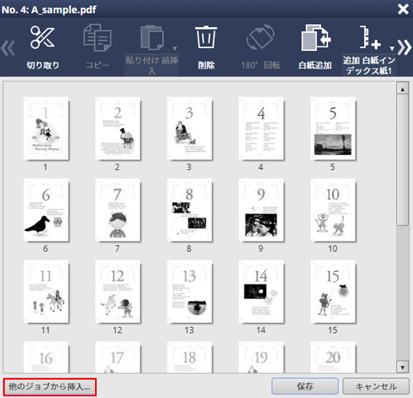This screenshot has width=413, height=398.
Task: Click the Add Blank Index Sheet (追加 白紙インデックス紙1) icon
Action: click(x=370, y=38)
